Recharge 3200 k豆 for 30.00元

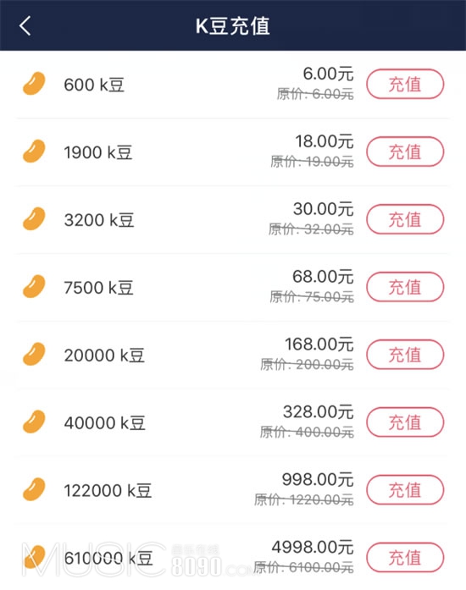coord(405,219)
